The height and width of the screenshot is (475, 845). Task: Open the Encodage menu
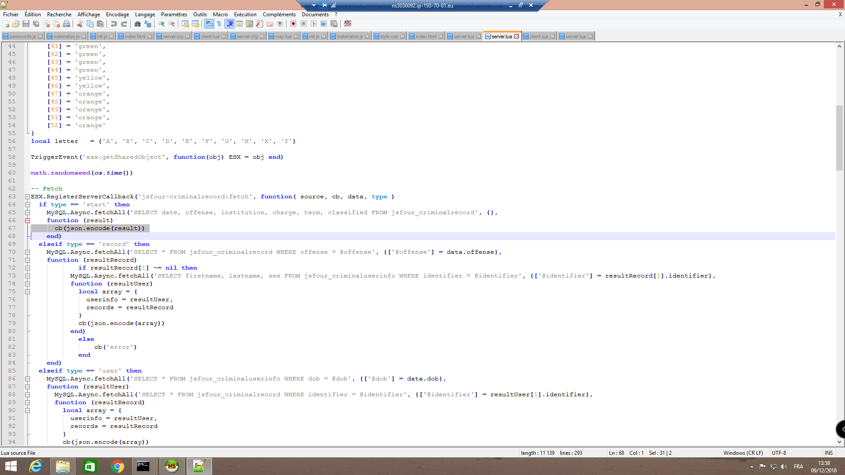117,15
